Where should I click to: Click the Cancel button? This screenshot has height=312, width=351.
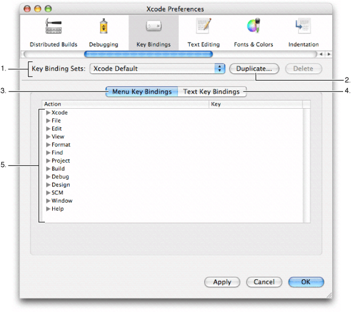tap(264, 282)
